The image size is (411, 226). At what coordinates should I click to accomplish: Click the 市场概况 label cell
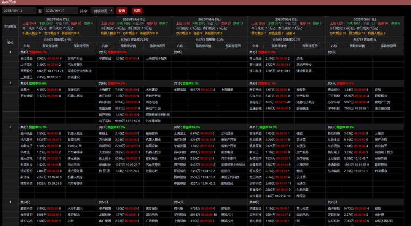click(x=10, y=26)
